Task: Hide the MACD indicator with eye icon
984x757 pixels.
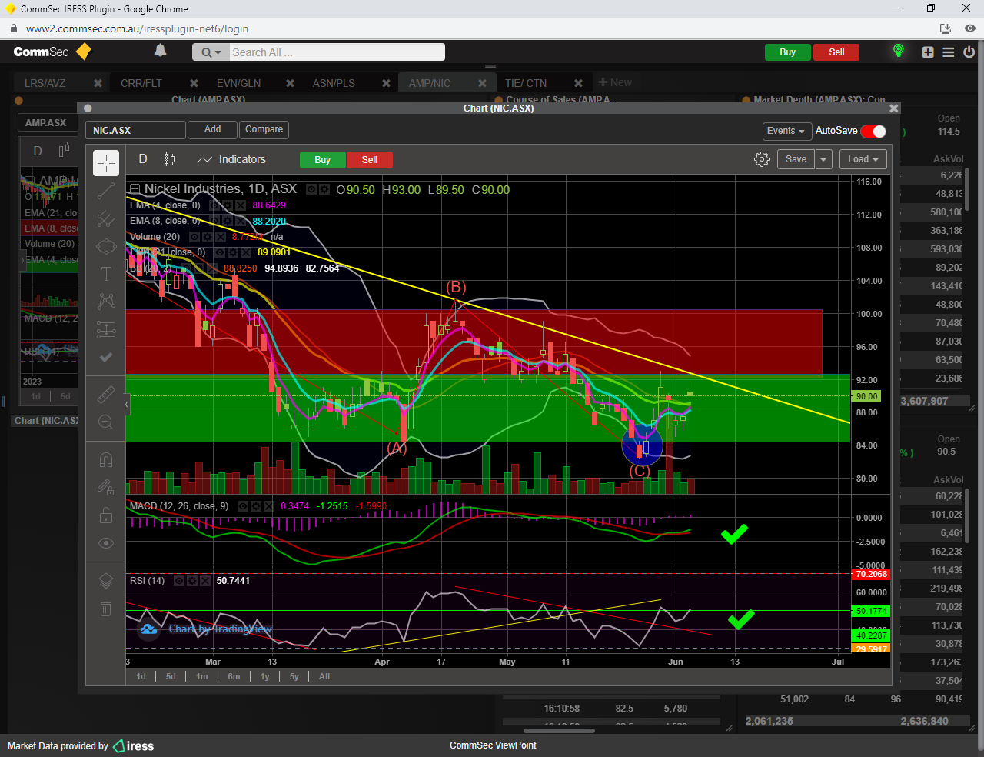Action: click(243, 506)
